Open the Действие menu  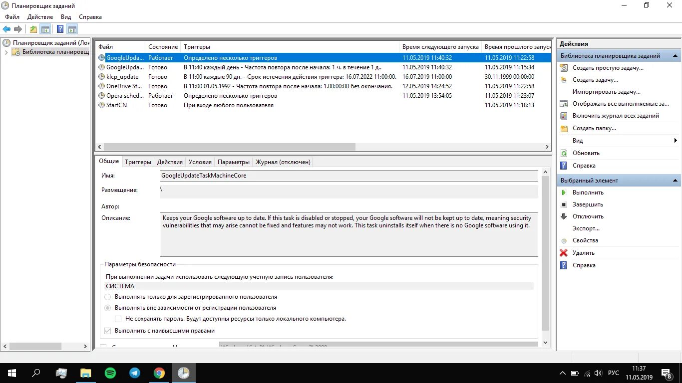pyautogui.click(x=40, y=17)
